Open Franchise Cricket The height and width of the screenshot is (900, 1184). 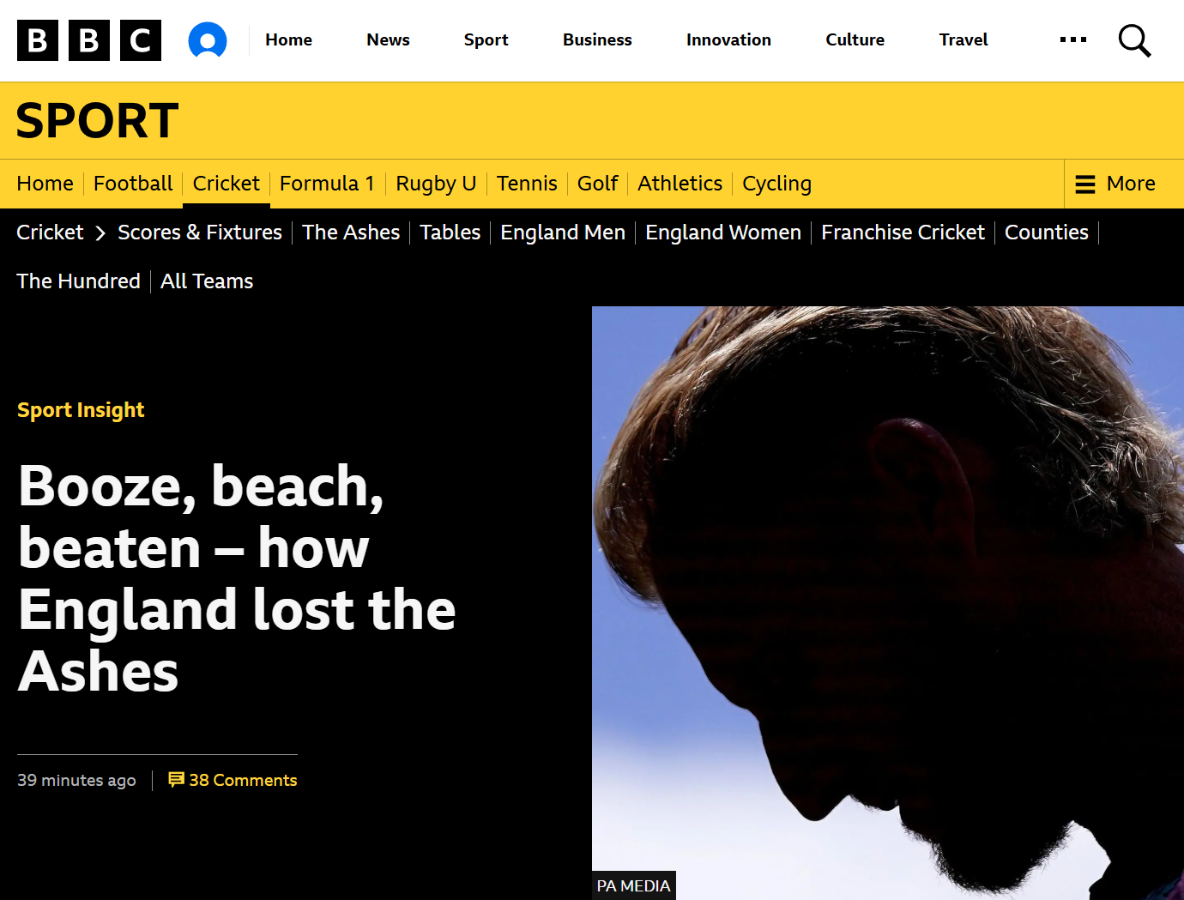click(x=903, y=233)
